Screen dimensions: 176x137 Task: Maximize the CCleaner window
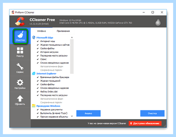click(153, 12)
